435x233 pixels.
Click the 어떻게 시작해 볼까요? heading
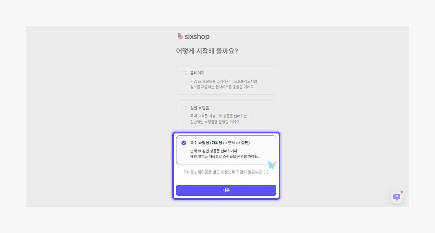(x=207, y=51)
